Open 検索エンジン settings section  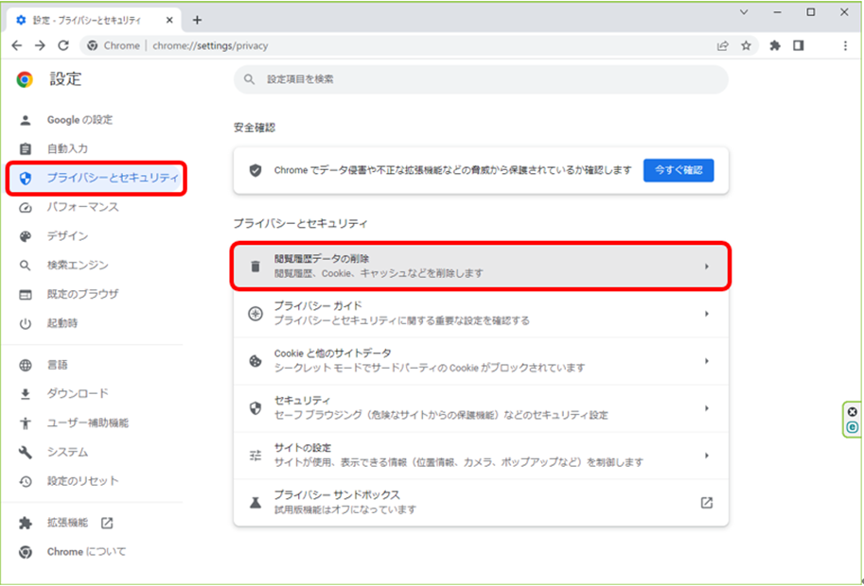click(x=78, y=266)
